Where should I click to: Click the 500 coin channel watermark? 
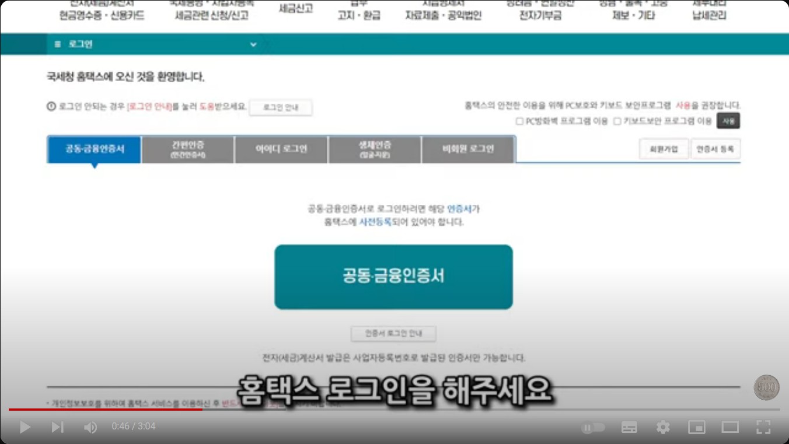[766, 387]
